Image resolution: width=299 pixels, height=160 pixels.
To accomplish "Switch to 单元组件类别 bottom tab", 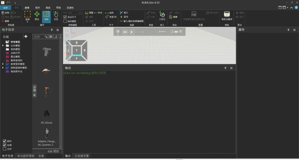I will pos(26,156).
